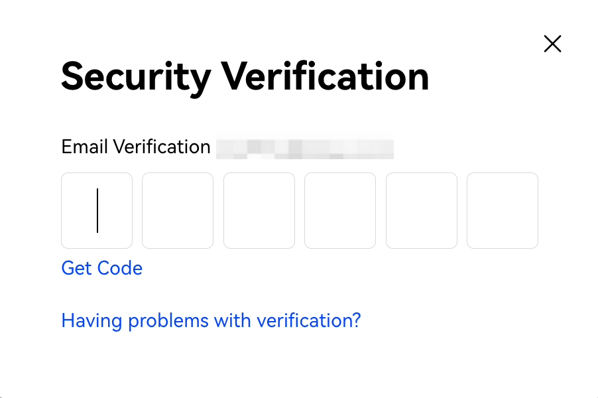Click the Get Code link

(x=101, y=268)
